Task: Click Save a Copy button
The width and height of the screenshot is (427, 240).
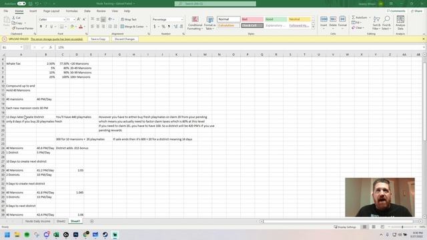Action: point(98,39)
